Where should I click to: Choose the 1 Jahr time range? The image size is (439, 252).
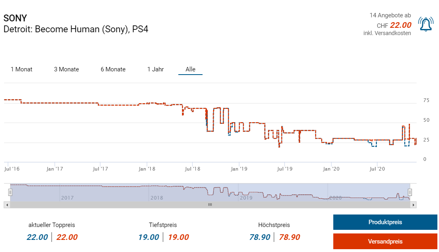pyautogui.click(x=155, y=69)
